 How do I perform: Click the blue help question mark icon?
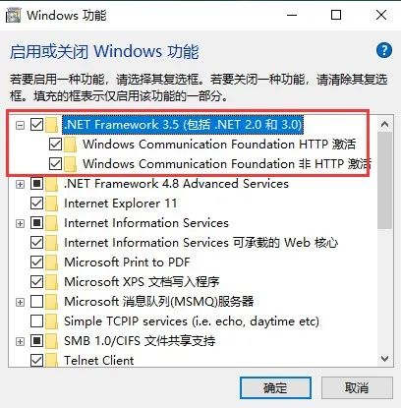384,51
